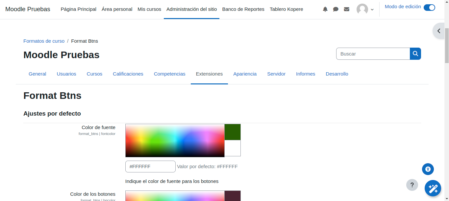Open Banco de Reportes
Image resolution: width=449 pixels, height=201 pixels.
pyautogui.click(x=243, y=9)
